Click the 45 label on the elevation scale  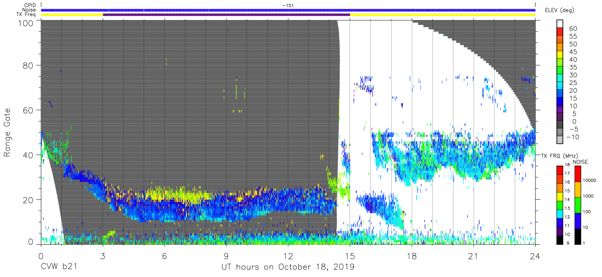tap(572, 52)
